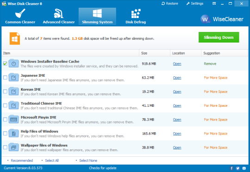
Task: Click the WiseCleaner logo
Action: (222, 19)
